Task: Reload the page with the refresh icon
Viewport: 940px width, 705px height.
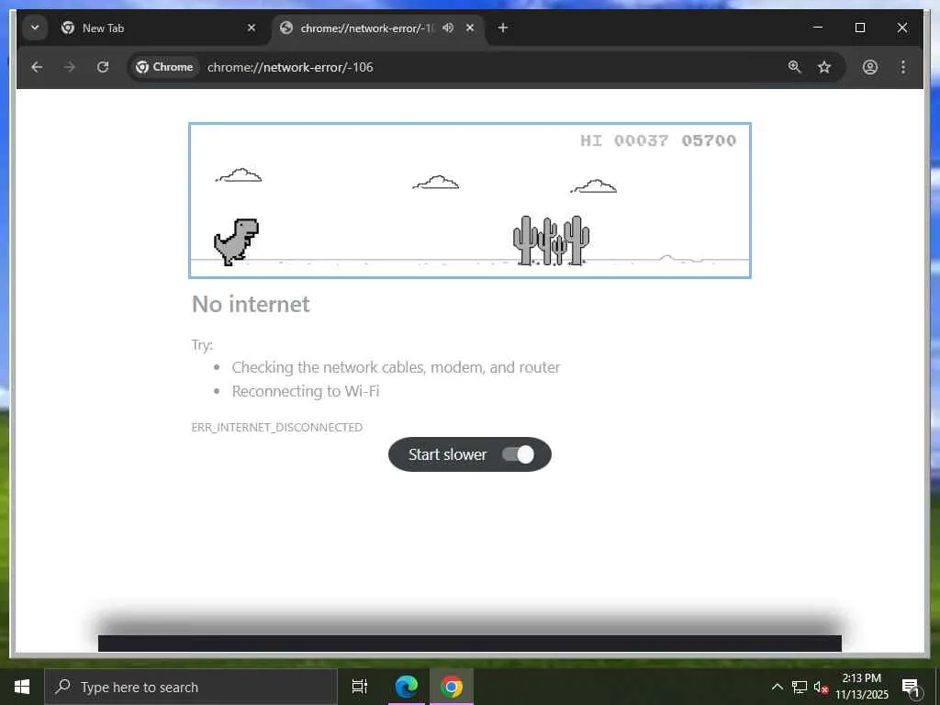Action: (103, 67)
